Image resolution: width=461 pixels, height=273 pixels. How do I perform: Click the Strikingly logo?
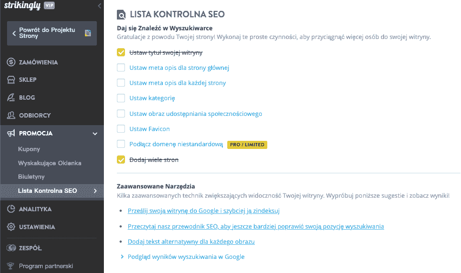(x=22, y=5)
